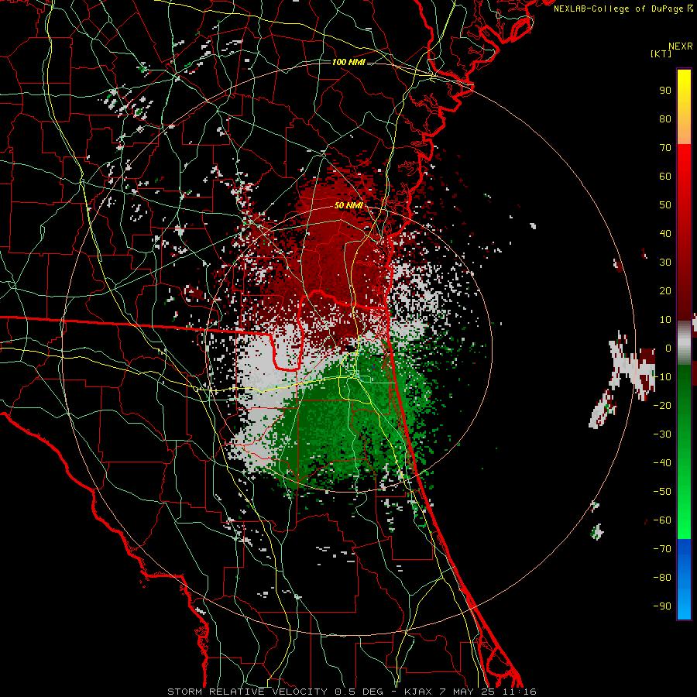Click the 70 value on the velocity scale
697x697 pixels.
(x=665, y=148)
